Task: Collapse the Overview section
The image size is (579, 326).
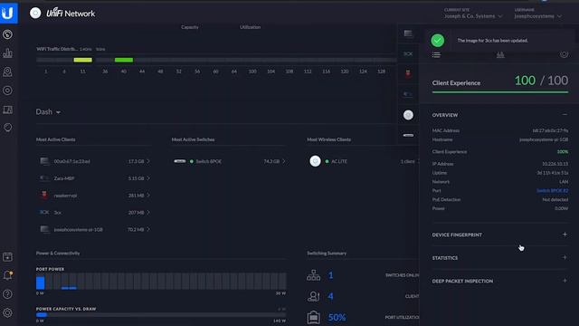Action: (x=565, y=115)
